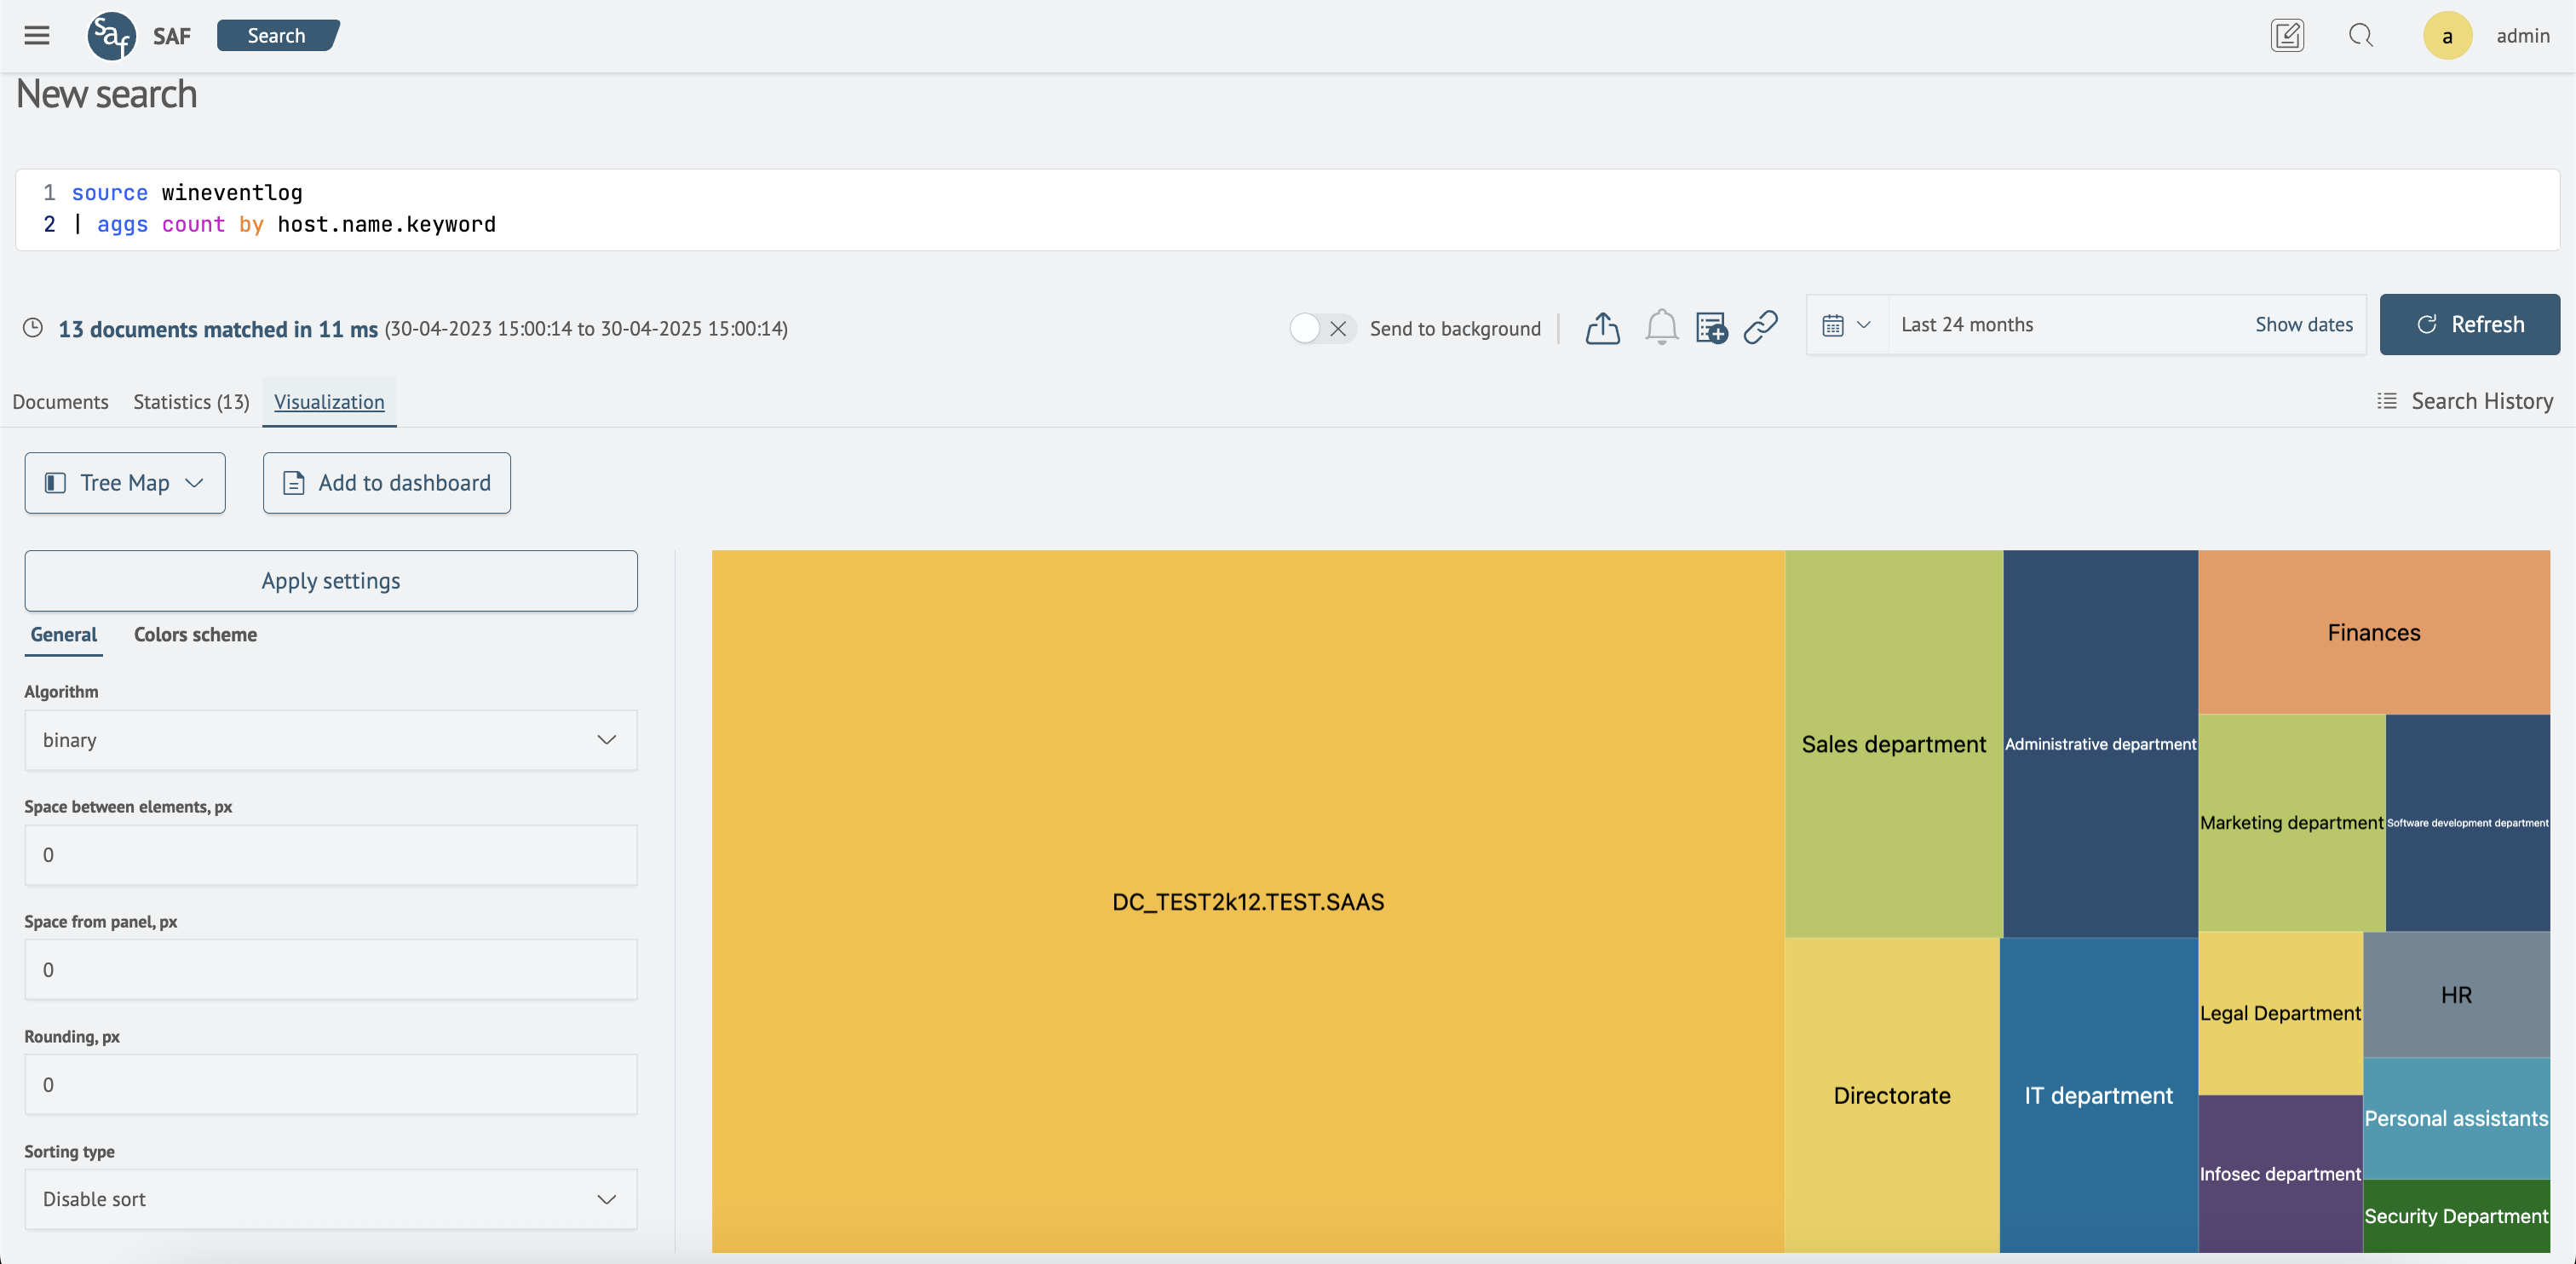Switch to the Statistics (13) tab
Viewport: 2576px width, 1264px height.
coord(191,402)
